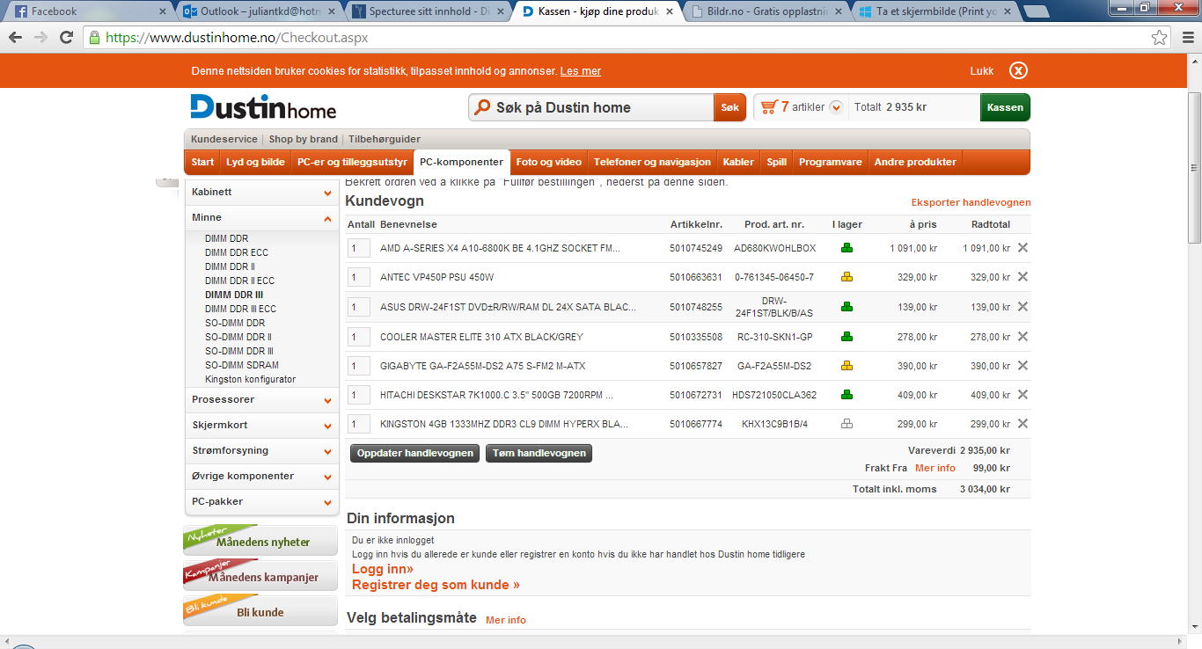Click Tøm handlevognen button
The height and width of the screenshot is (649, 1202).
click(539, 454)
